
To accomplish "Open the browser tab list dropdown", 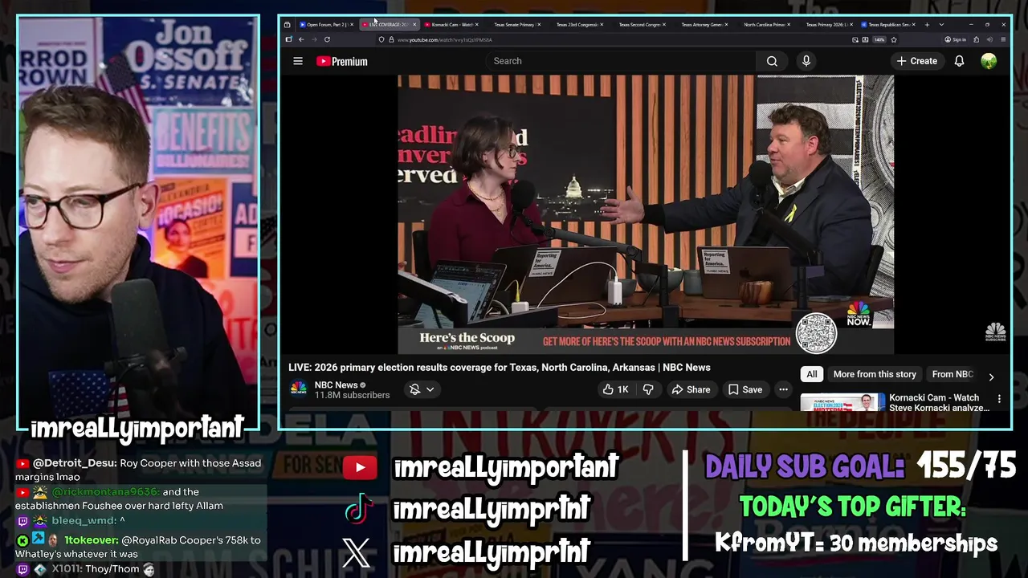I will pyautogui.click(x=941, y=25).
